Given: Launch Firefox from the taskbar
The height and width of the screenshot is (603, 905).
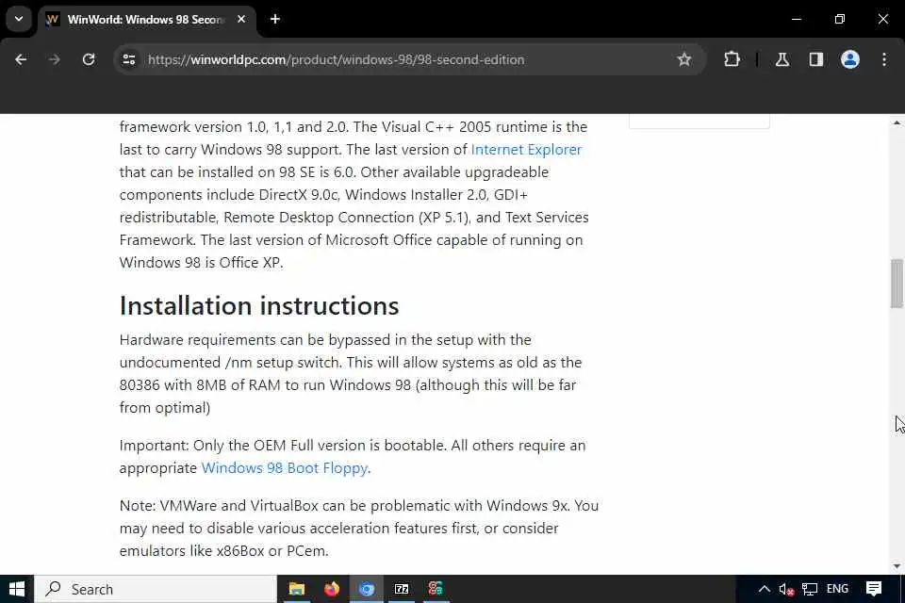Looking at the screenshot, I should pos(332,589).
